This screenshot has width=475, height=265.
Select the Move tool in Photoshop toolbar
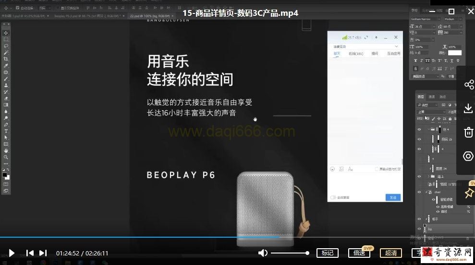[x=6, y=33]
